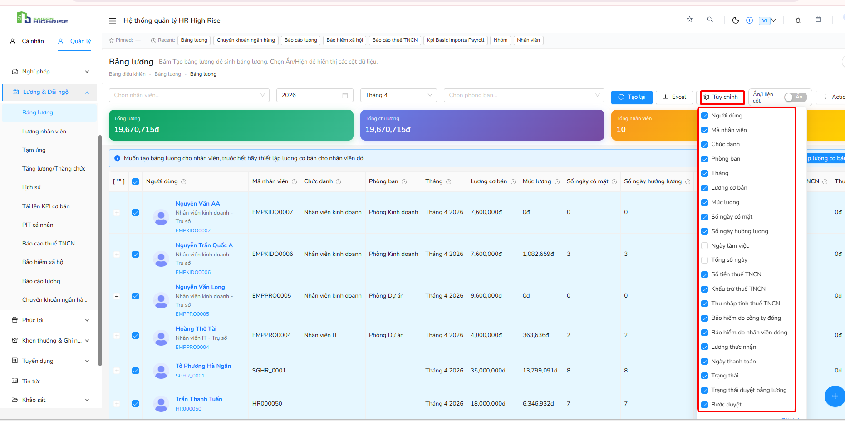Open the Chọn nhân viên dropdown
The height and width of the screenshot is (421, 845).
click(189, 95)
